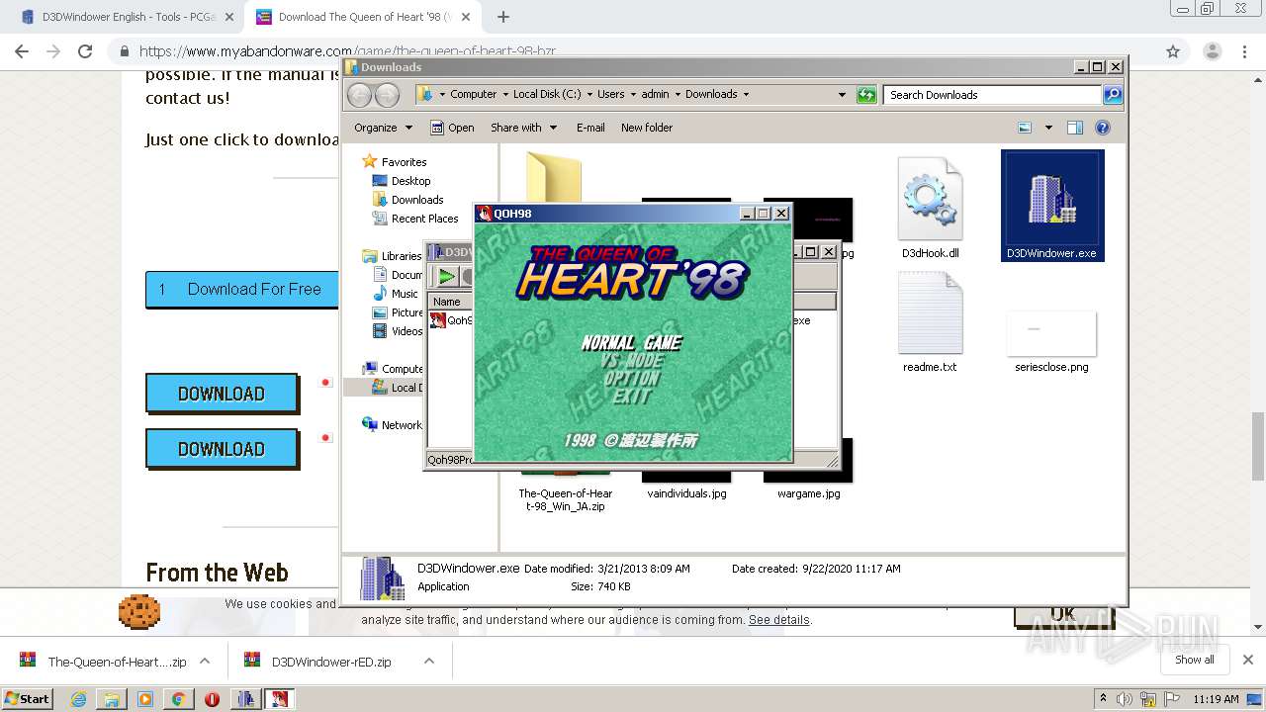Click the Open toolbar button in Explorer

(452, 128)
